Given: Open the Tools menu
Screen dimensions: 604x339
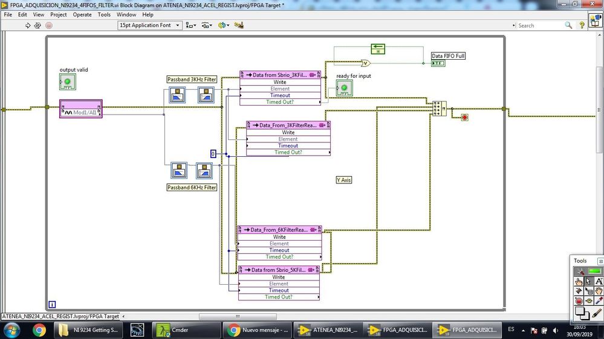Looking at the screenshot, I should click(104, 14).
